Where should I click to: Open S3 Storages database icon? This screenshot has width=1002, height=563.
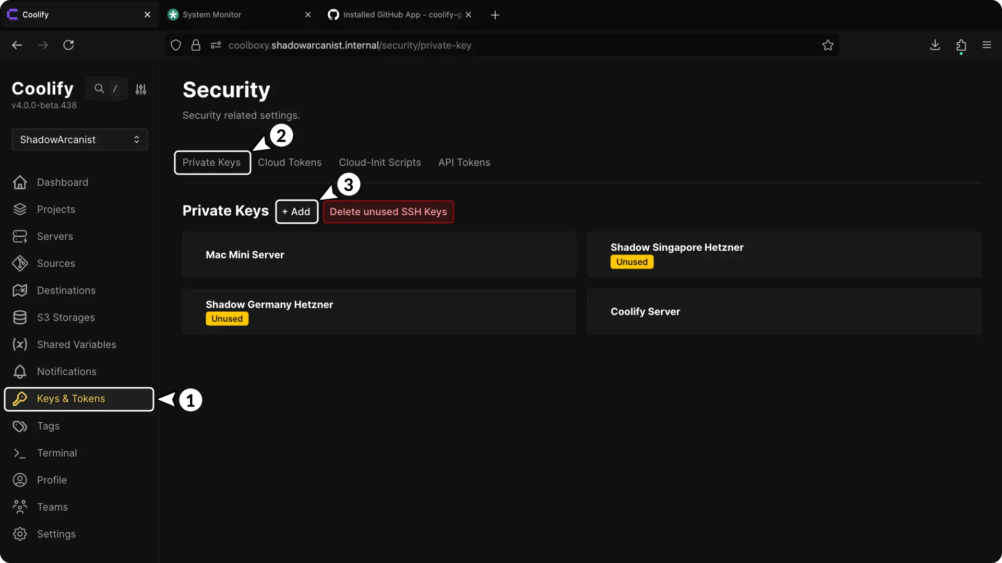tap(20, 317)
